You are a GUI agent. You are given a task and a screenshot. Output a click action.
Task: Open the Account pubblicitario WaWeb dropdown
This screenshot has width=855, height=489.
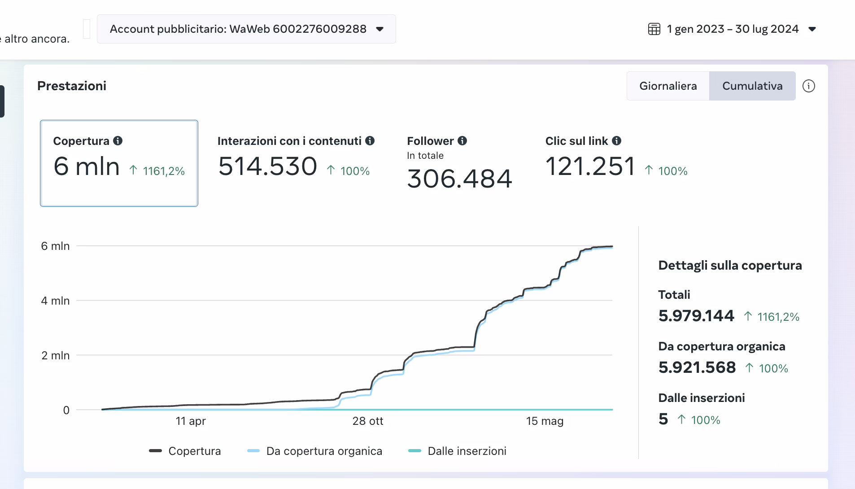246,29
